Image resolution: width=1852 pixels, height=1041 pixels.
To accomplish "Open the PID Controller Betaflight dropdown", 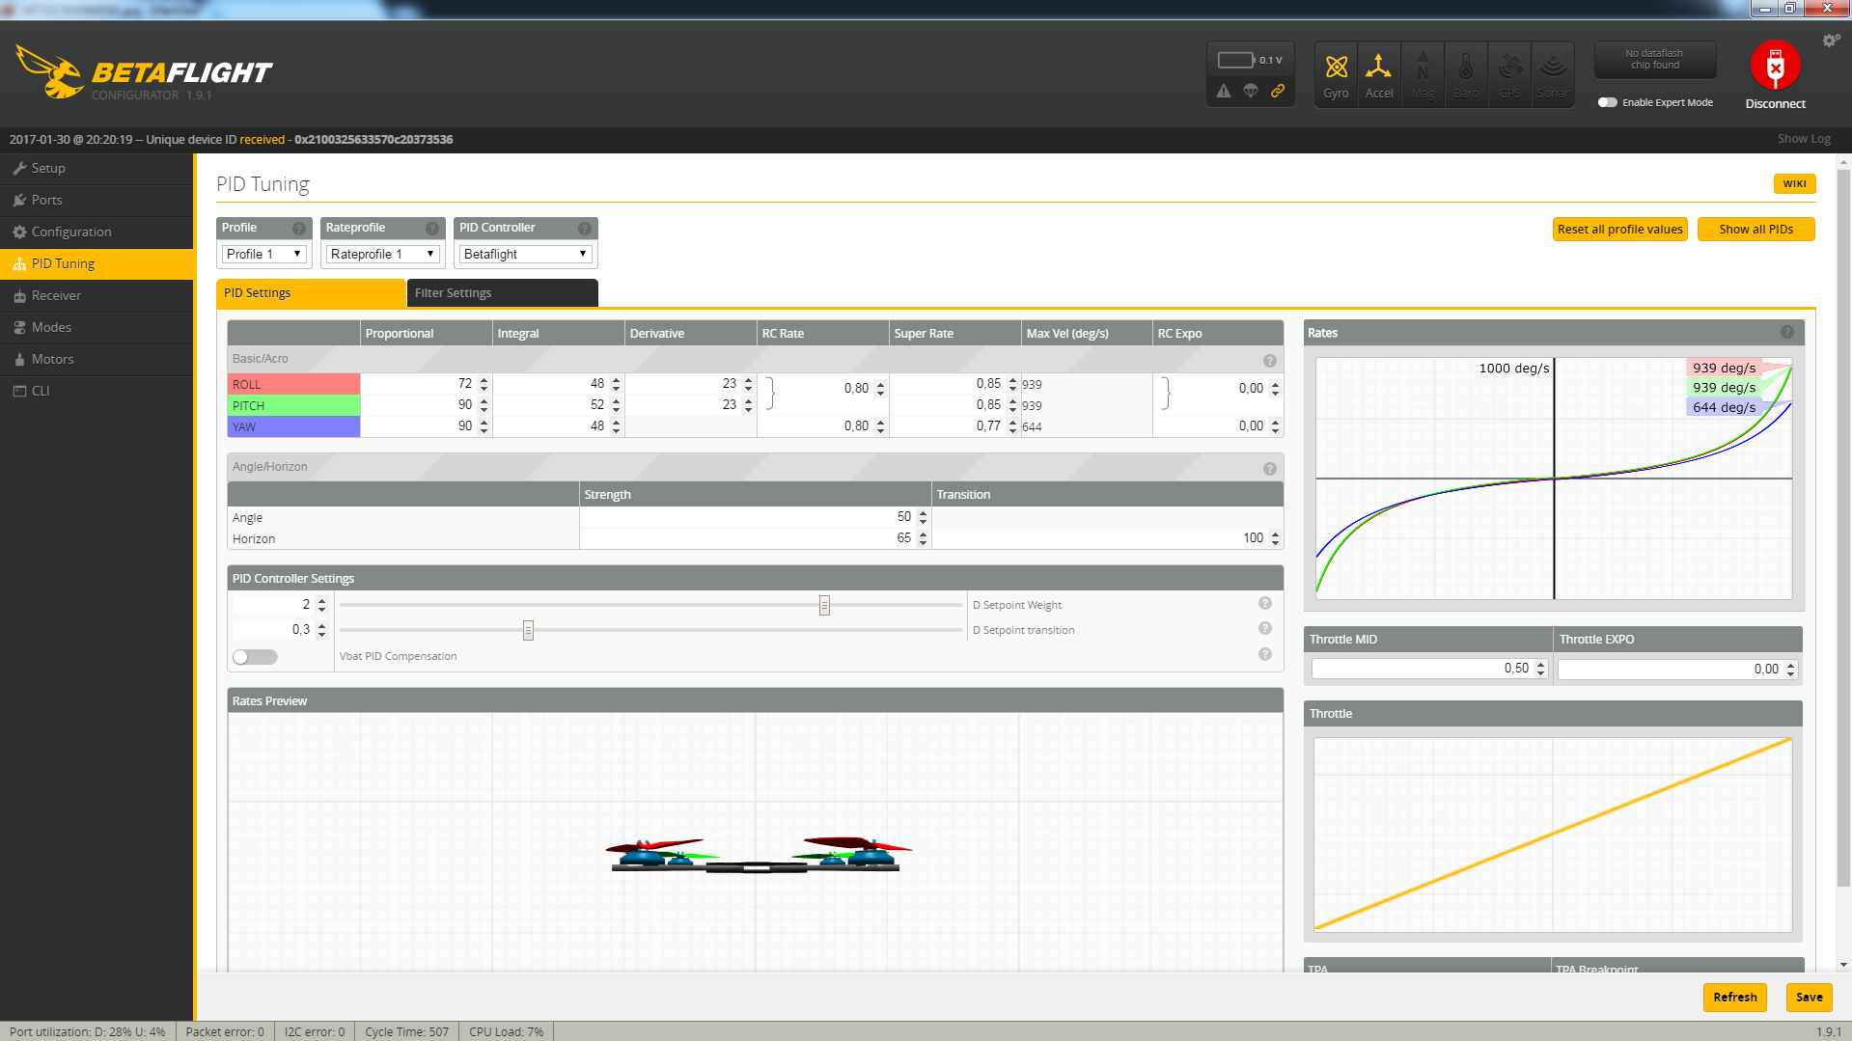I will 525,254.
